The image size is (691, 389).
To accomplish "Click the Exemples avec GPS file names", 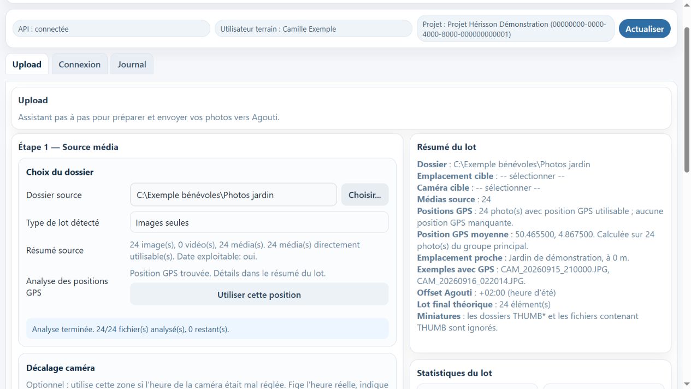I will click(x=513, y=275).
